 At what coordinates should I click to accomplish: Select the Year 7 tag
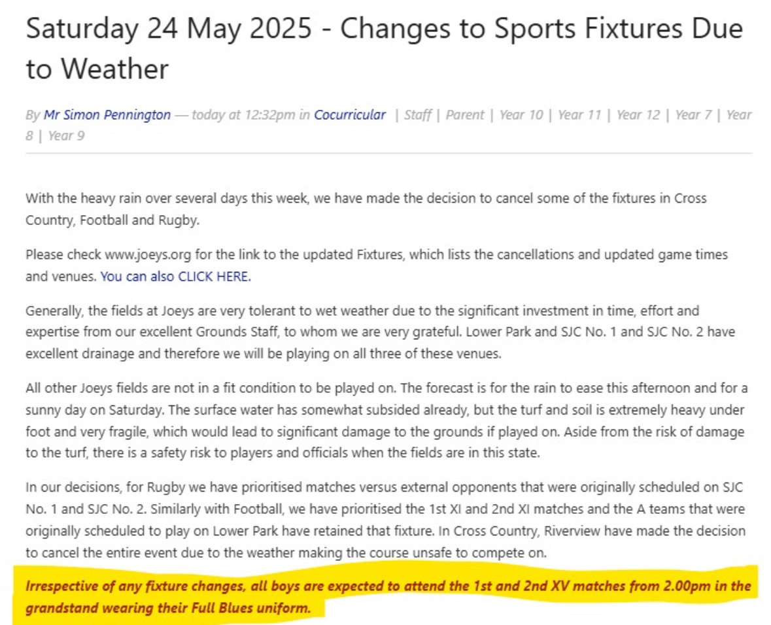point(693,114)
